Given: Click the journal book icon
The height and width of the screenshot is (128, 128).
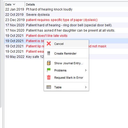Looking at the screenshot, I should click(x=49, y=63).
